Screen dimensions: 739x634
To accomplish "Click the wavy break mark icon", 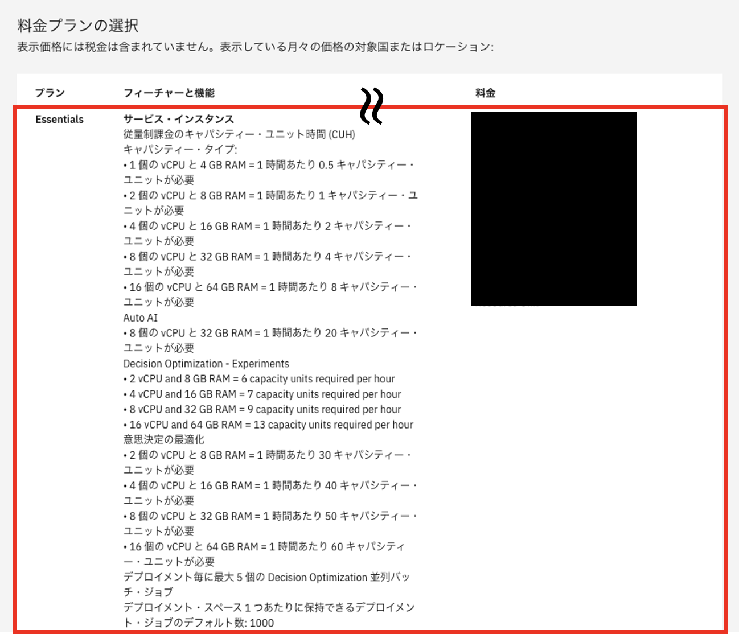I will tap(371, 106).
